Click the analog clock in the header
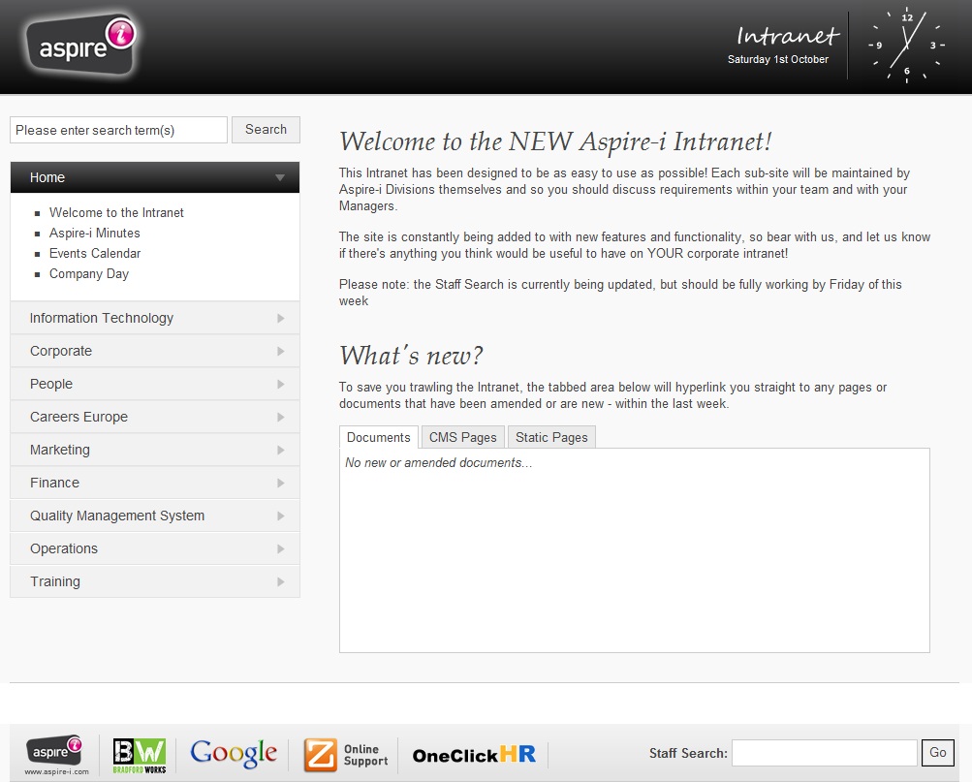This screenshot has width=972, height=782. click(x=906, y=45)
